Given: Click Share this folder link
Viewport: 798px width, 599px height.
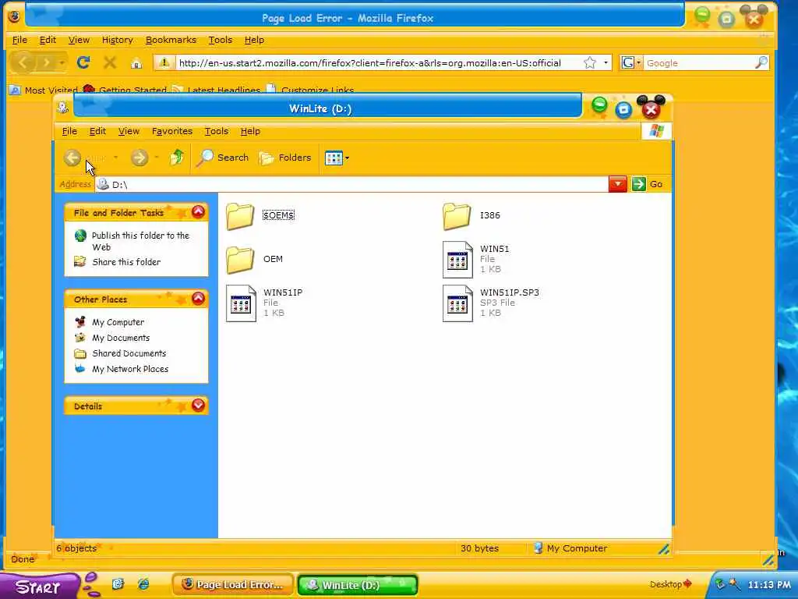Looking at the screenshot, I should click(126, 262).
